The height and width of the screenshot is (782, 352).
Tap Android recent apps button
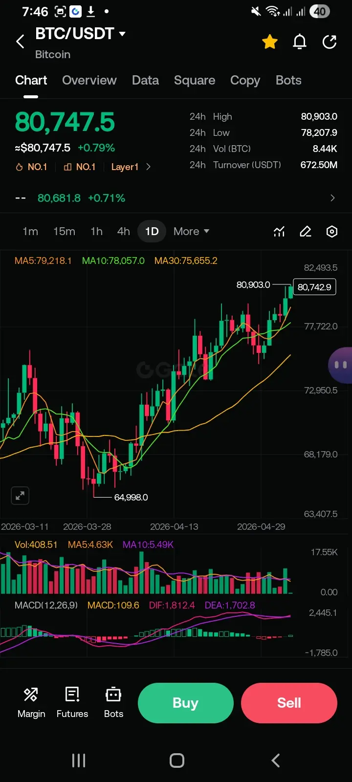coord(79,760)
